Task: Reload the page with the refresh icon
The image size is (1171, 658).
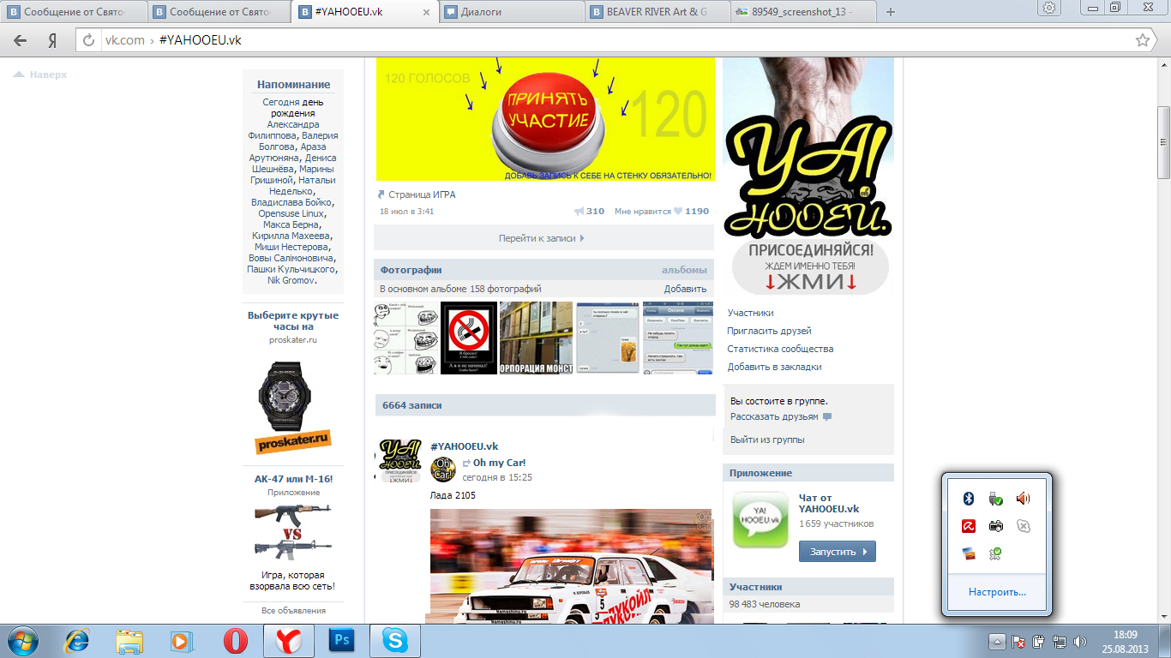Action: [x=89, y=40]
